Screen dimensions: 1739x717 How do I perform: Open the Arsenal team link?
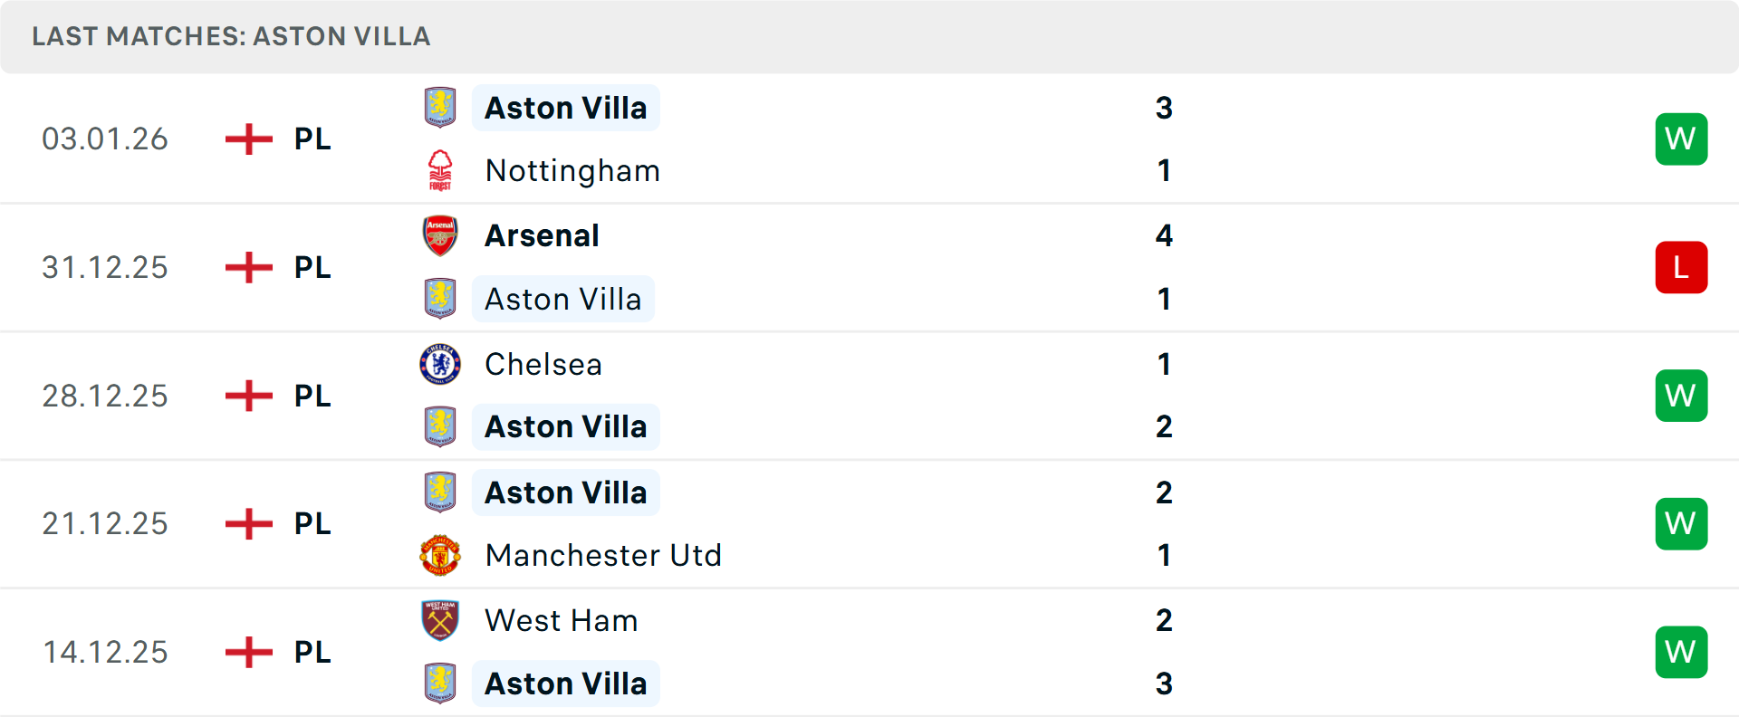pyautogui.click(x=542, y=235)
